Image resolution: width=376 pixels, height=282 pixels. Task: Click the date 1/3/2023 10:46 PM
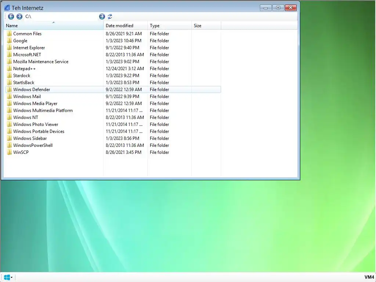123,40
